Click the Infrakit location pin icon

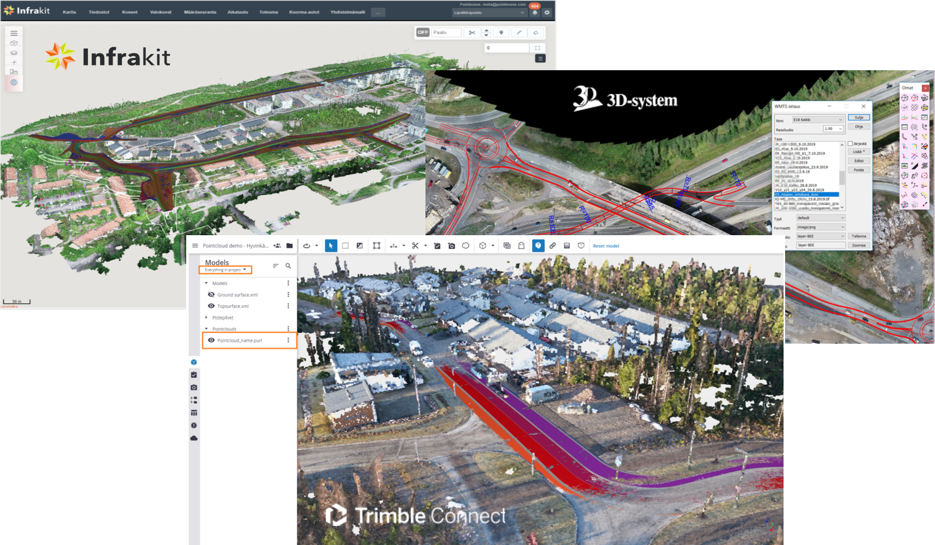(501, 32)
